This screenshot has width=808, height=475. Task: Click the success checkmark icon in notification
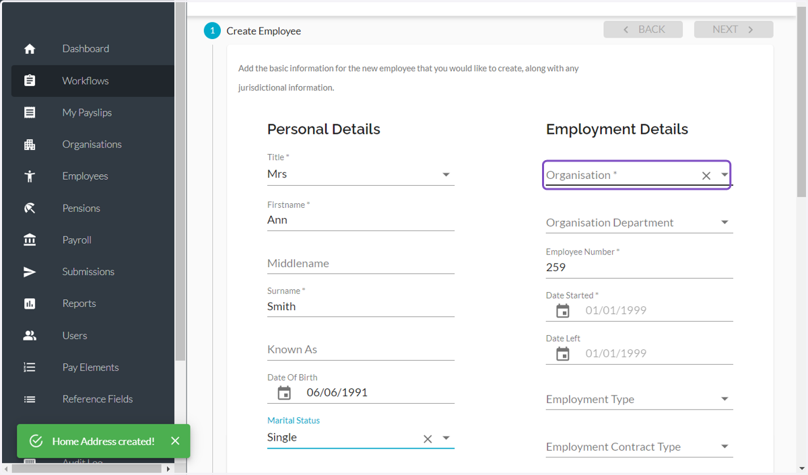click(36, 441)
